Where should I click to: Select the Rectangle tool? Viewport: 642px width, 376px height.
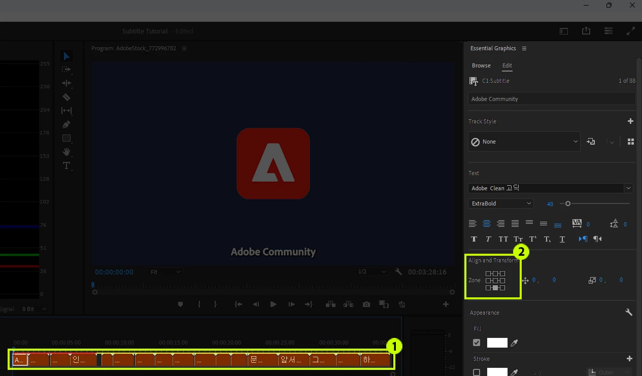[x=66, y=138]
